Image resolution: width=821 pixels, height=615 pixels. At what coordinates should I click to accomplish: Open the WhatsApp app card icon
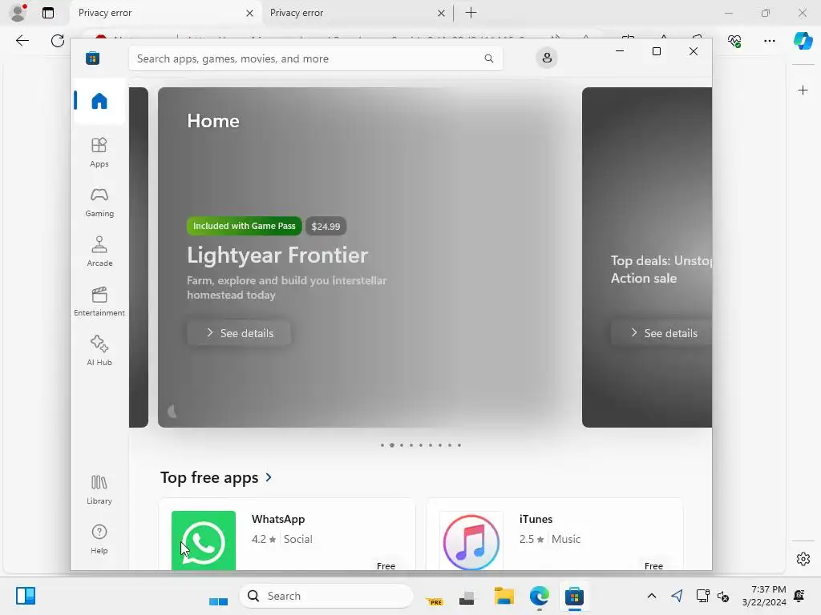pos(204,541)
